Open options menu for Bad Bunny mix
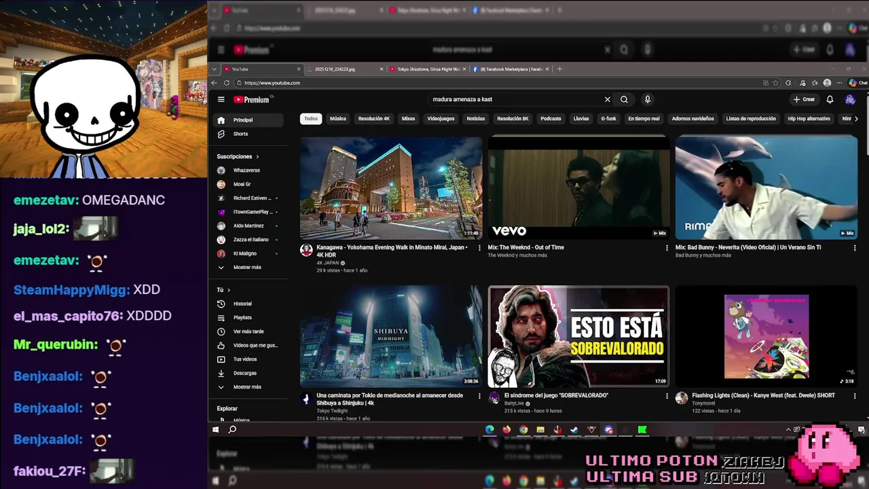The image size is (869, 489). tap(854, 248)
